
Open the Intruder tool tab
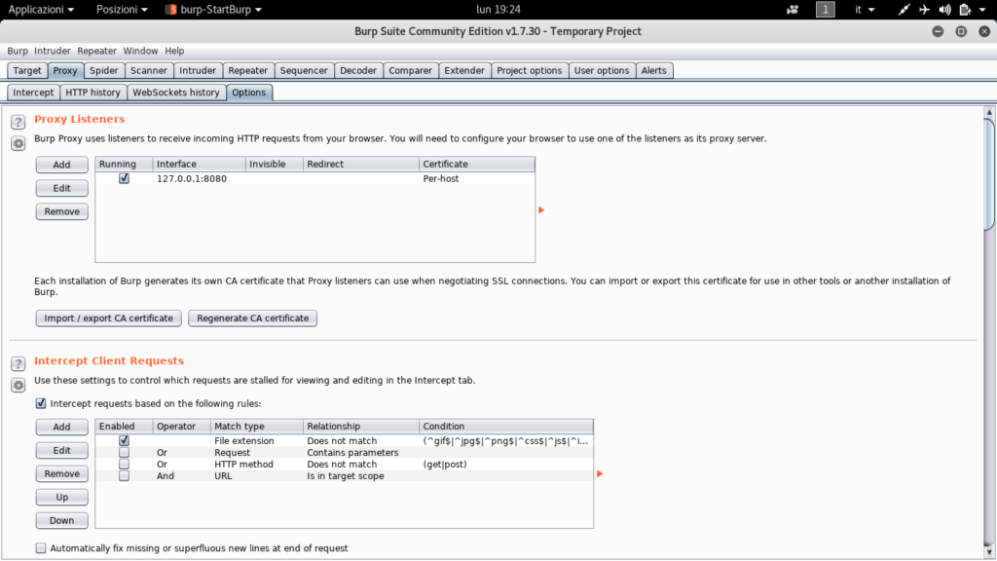[197, 70]
